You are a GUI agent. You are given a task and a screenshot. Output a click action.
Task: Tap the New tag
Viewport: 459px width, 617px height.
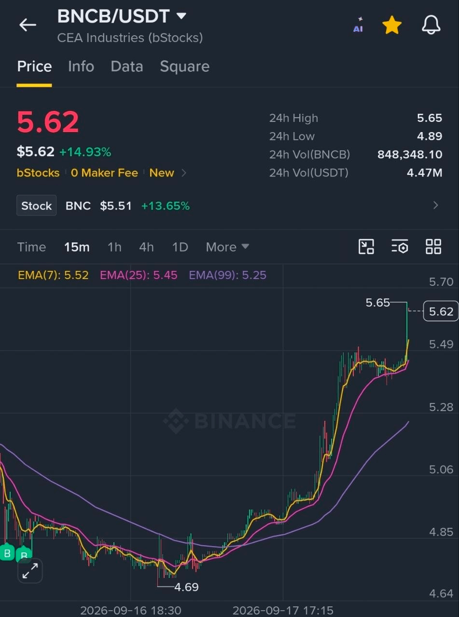[x=162, y=173]
